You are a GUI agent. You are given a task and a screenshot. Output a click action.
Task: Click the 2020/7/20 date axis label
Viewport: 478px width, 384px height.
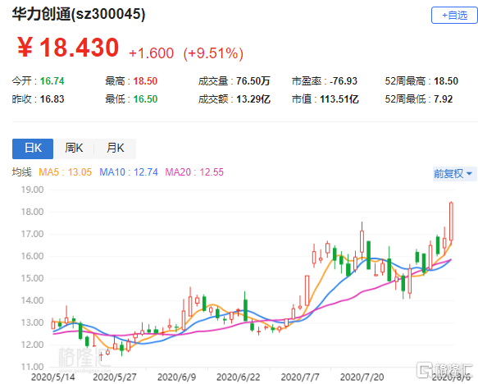(362, 377)
